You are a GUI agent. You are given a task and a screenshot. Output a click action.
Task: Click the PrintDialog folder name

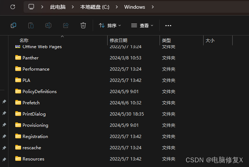(x=34, y=114)
